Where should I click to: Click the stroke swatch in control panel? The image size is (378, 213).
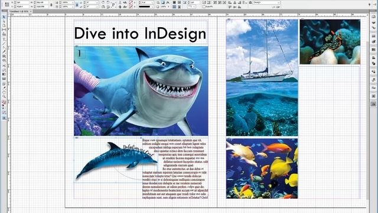pos(131,7)
